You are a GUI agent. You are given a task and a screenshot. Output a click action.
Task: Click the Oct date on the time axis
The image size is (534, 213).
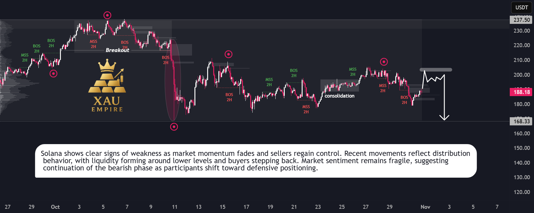55,207
